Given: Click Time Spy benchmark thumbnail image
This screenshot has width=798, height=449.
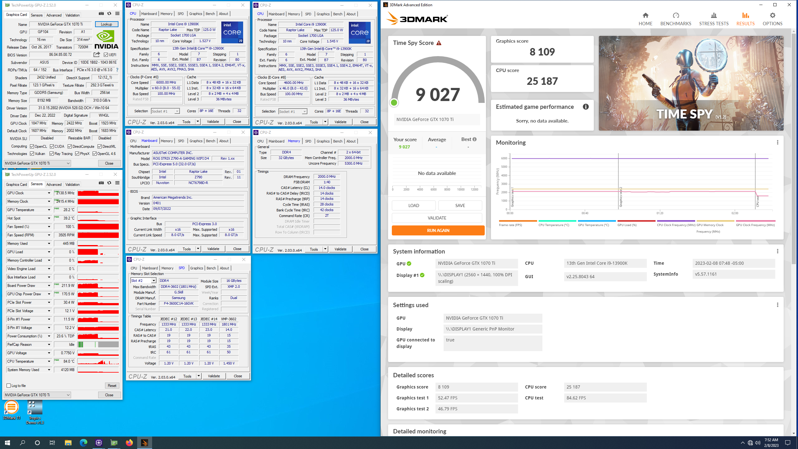Looking at the screenshot, I should tap(691, 83).
